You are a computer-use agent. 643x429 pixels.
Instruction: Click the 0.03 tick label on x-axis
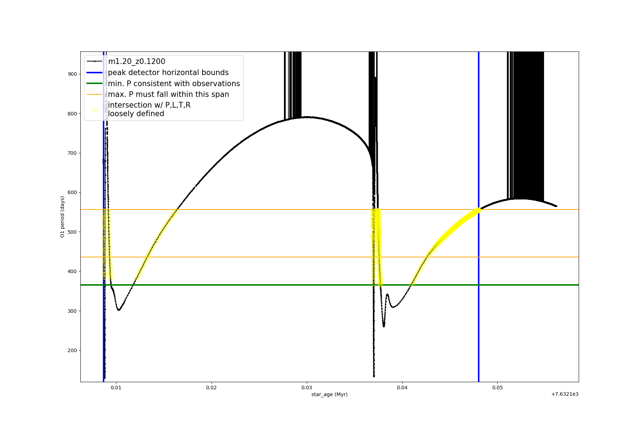[x=306, y=388]
